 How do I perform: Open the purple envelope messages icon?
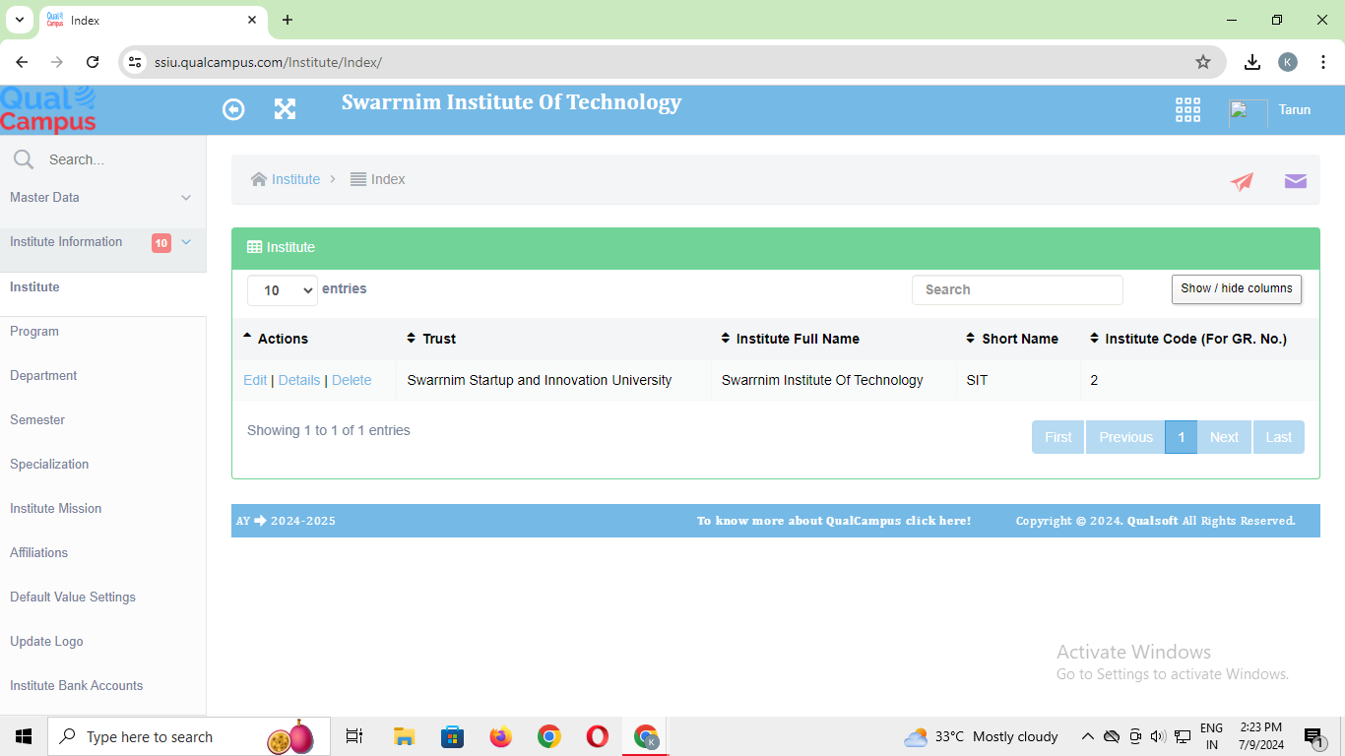tap(1296, 181)
